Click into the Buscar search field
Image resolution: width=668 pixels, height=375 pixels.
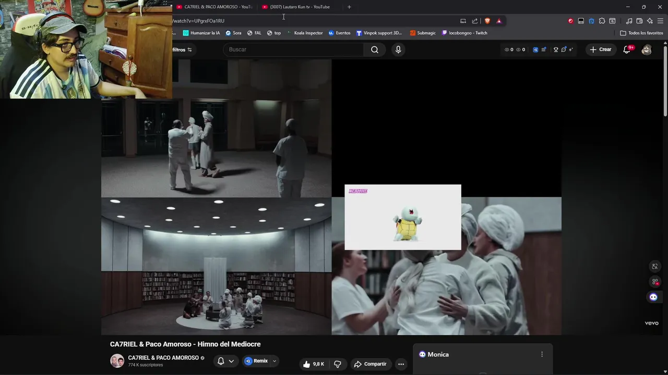pyautogui.click(x=293, y=49)
